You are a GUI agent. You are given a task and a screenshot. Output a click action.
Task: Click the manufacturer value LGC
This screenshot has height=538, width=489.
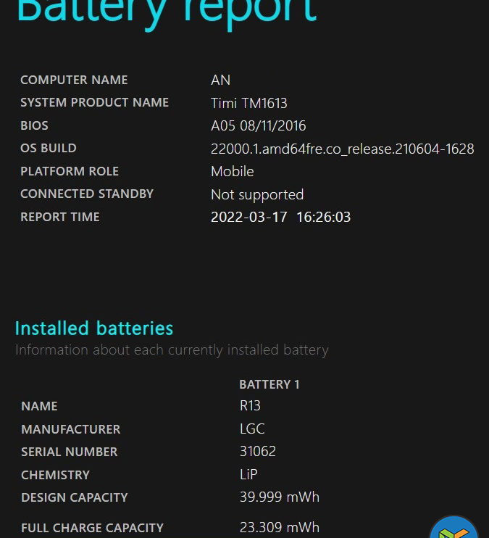pos(252,429)
